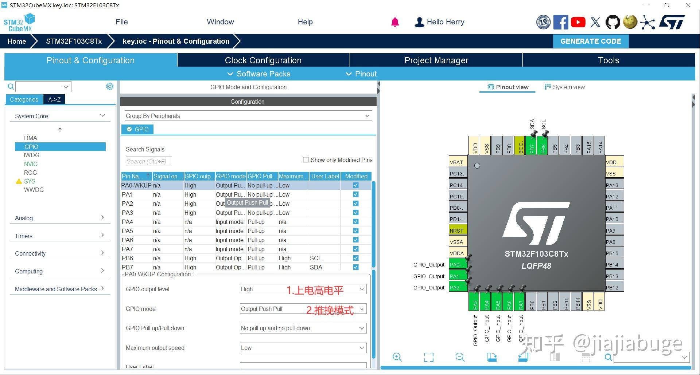Open the settings gear in the categories panel
Image resolution: width=700 pixels, height=375 pixels.
tap(109, 86)
